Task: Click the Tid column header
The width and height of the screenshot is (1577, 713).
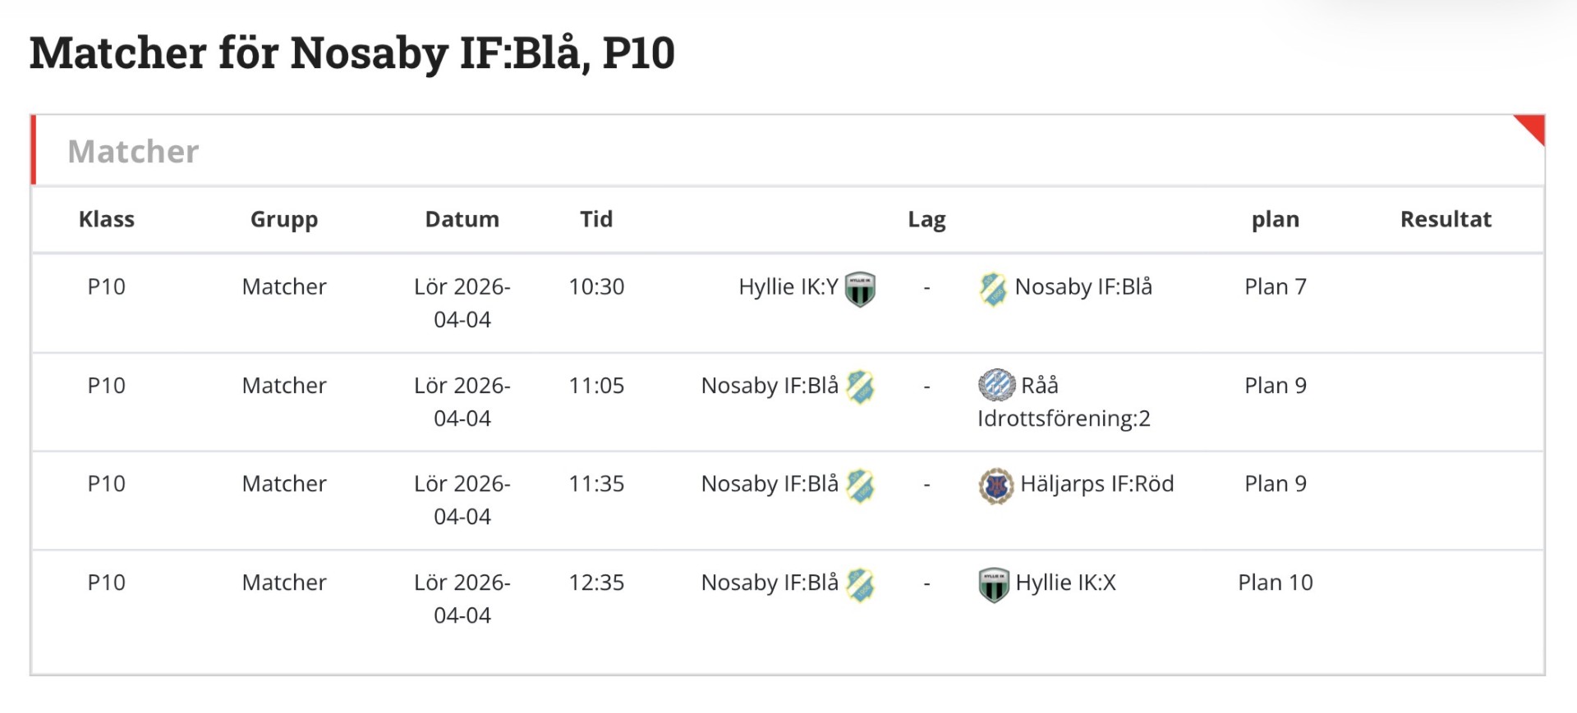Action: tap(596, 219)
